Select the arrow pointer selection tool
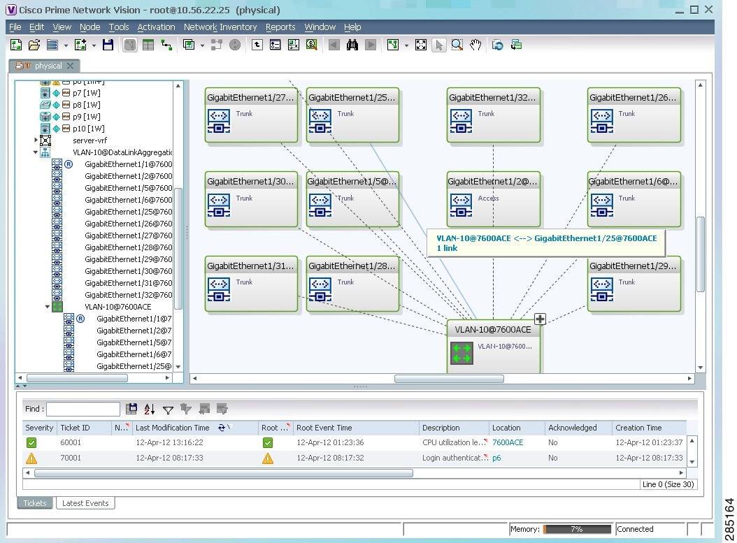This screenshot has height=543, width=737. (x=439, y=45)
